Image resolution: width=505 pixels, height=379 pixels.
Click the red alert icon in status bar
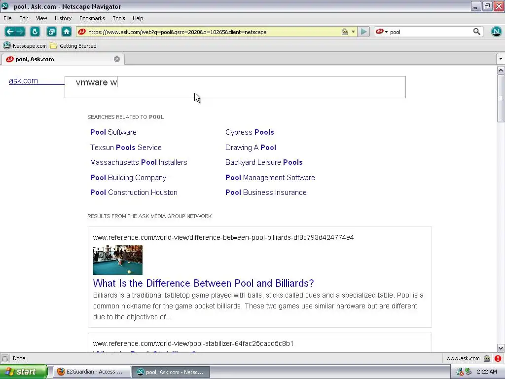[498, 358]
